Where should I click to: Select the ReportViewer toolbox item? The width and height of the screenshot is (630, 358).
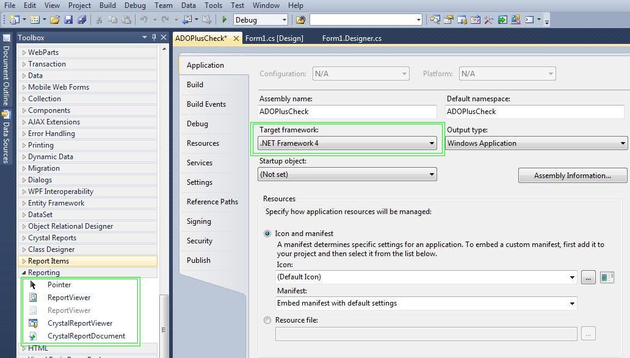click(69, 298)
